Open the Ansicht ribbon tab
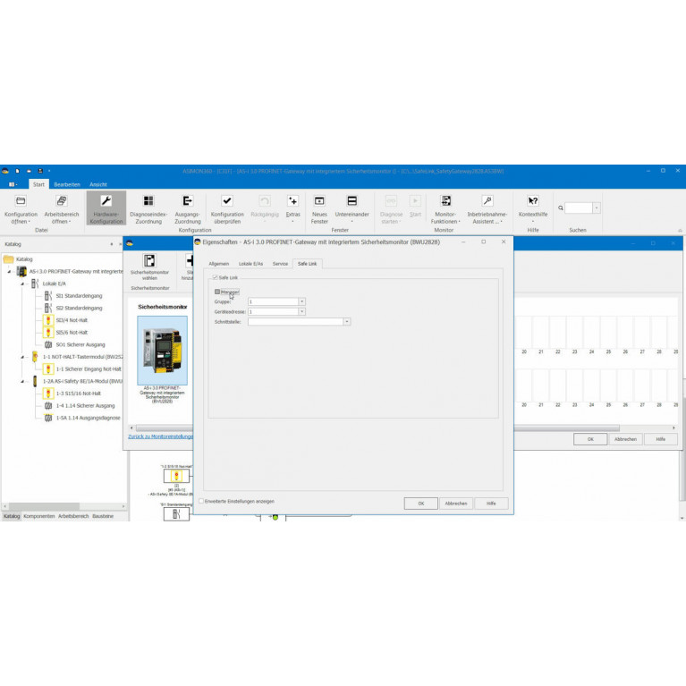The height and width of the screenshot is (686, 686). coord(98,184)
